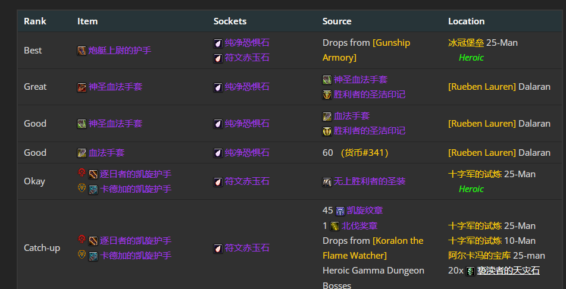Click the Horde faction icon in Okay row
The width and height of the screenshot is (566, 289).
[82, 173]
